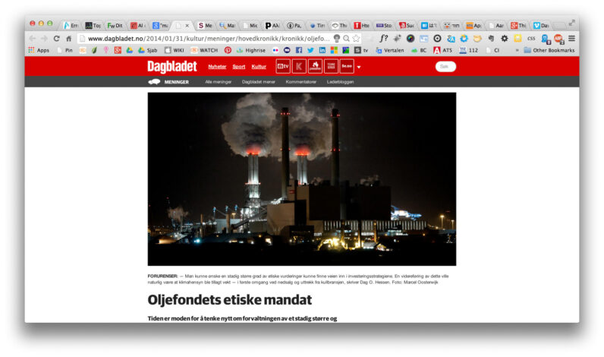604x357 pixels.
Task: Go to the browser home page
Action: coord(69,38)
